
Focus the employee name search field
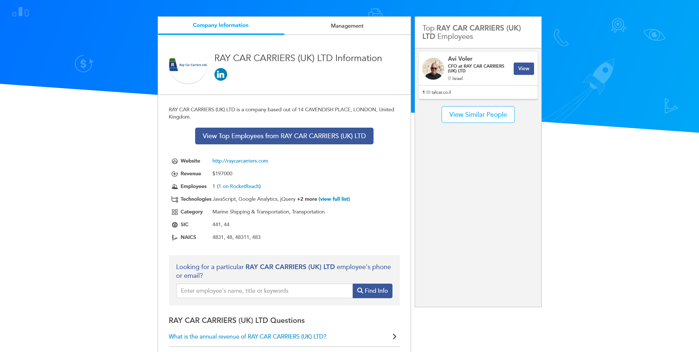coord(264,291)
